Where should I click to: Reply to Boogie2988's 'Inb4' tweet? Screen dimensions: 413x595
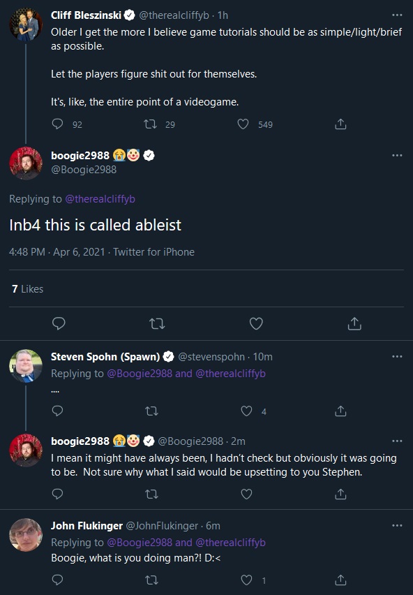click(59, 323)
